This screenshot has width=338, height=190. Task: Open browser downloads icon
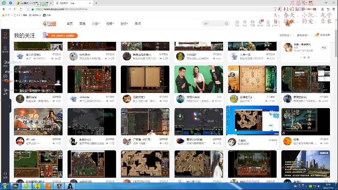[322, 9]
